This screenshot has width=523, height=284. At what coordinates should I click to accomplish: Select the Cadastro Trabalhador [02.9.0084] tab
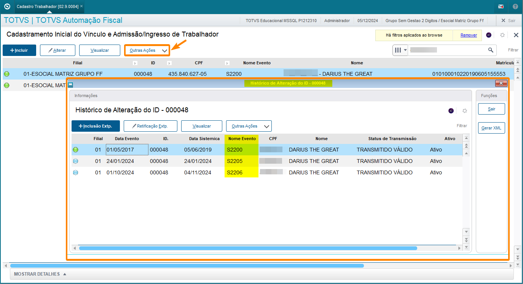click(x=47, y=6)
